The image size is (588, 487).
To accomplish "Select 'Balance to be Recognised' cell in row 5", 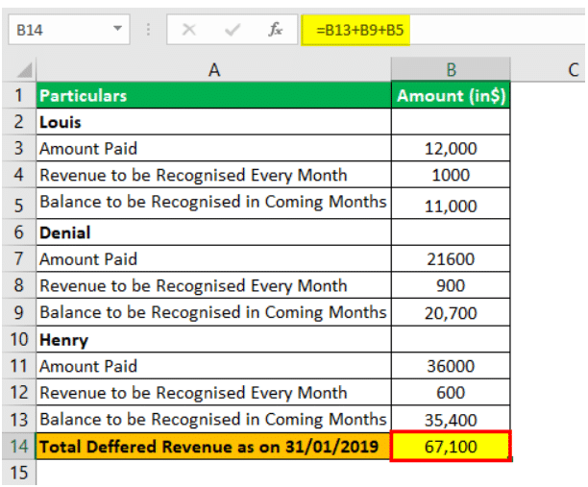I will coord(213,204).
